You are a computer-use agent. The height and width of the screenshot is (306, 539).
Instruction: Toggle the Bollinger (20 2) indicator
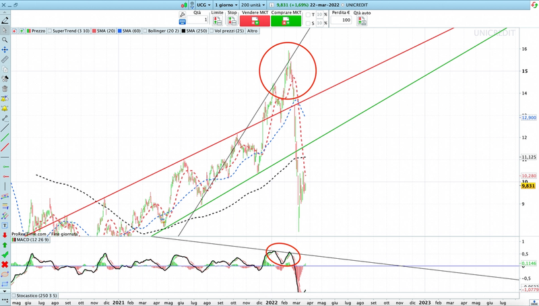[161, 31]
